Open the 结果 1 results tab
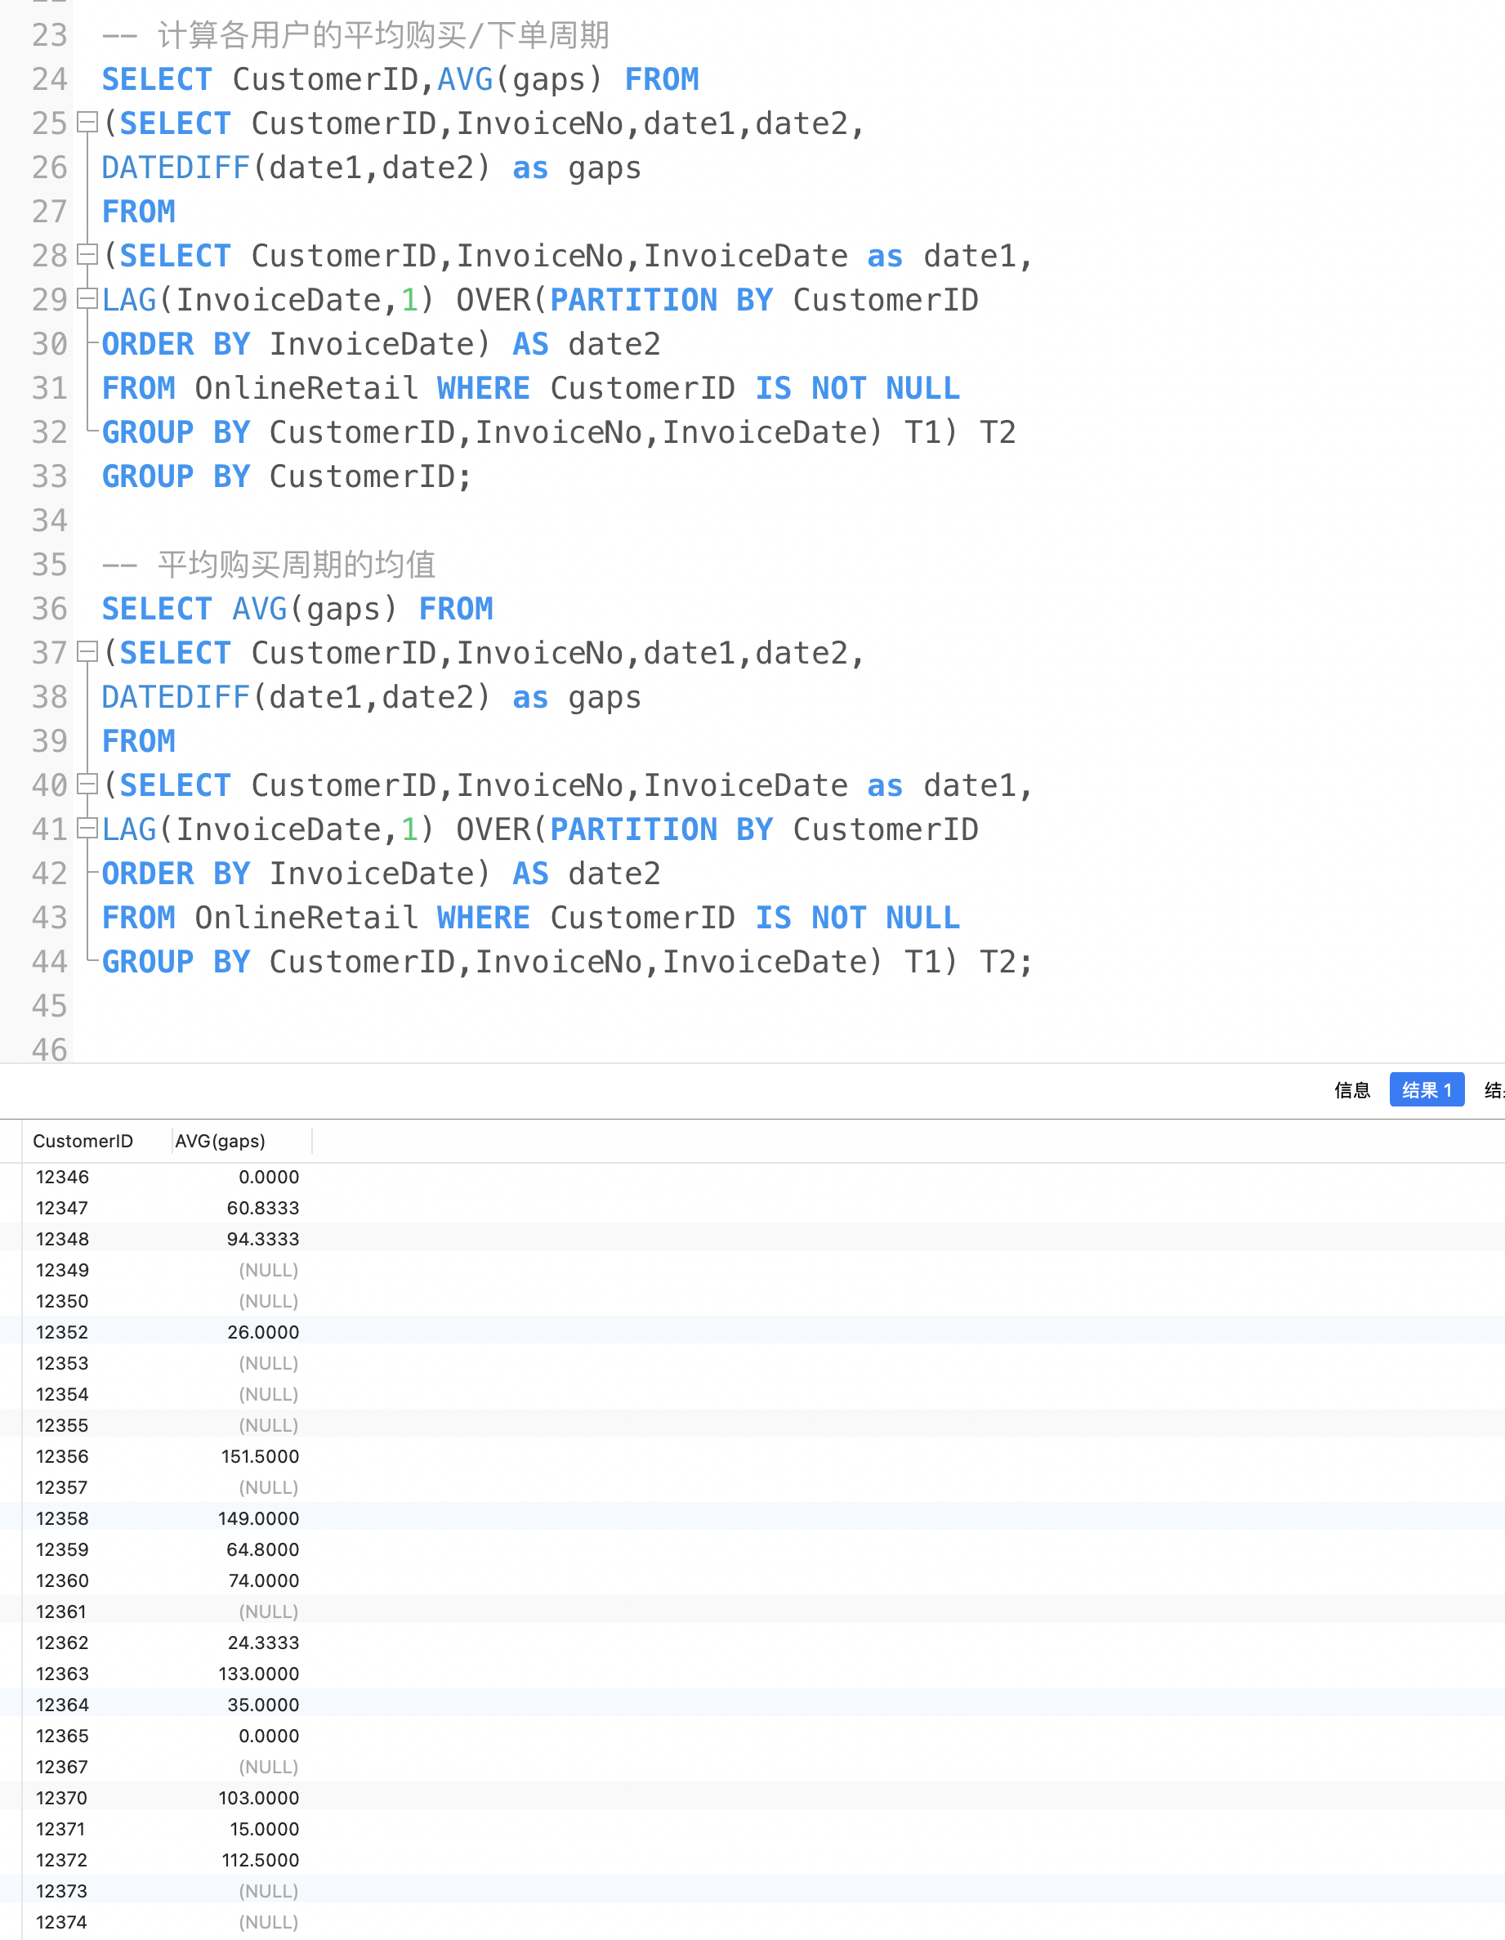1505x1940 pixels. tap(1426, 1090)
